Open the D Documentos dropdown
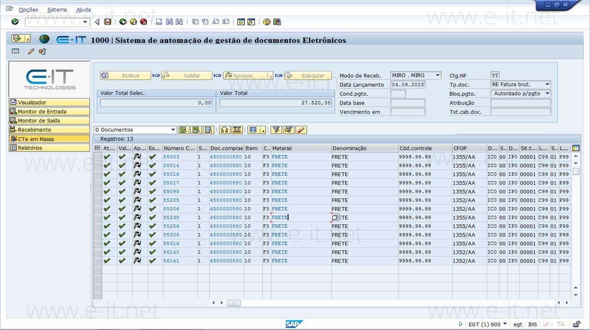This screenshot has height=330, width=590. pos(173,130)
